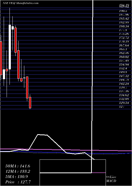Pick the 180.34 price axis label

(x=124, y=26)
